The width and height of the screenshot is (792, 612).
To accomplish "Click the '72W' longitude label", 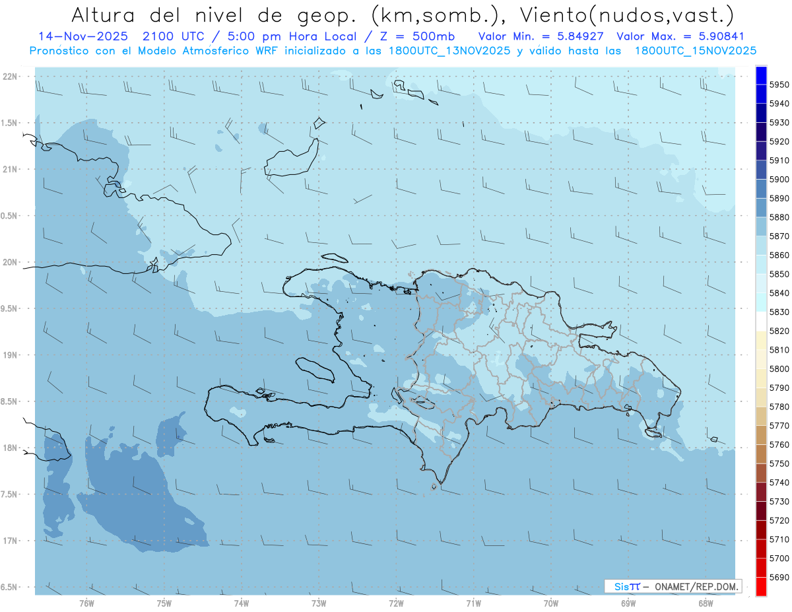I will (396, 603).
